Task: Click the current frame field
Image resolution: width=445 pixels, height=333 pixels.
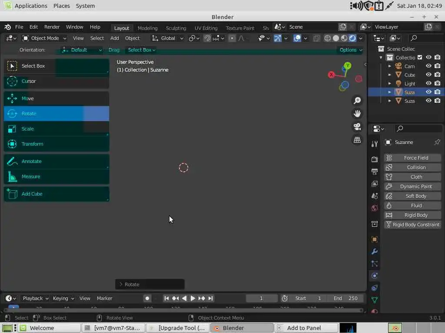Action: pos(261,298)
